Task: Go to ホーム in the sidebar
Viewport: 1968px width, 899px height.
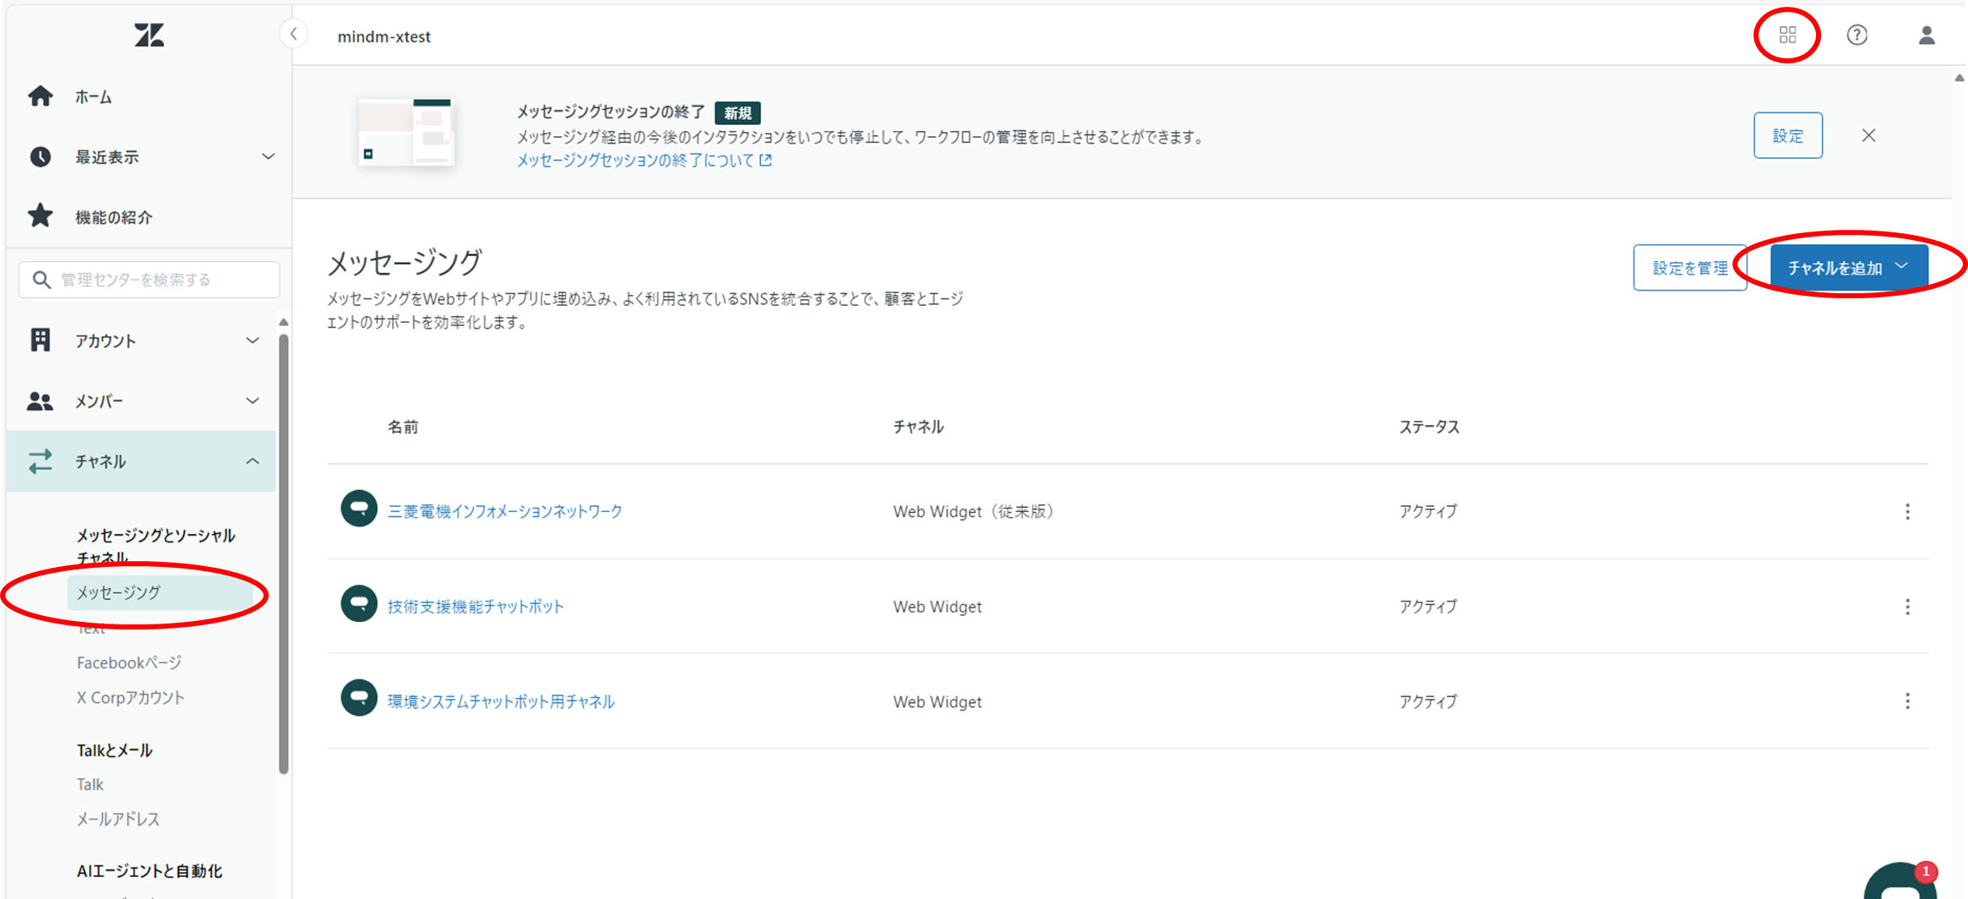Action: point(93,97)
